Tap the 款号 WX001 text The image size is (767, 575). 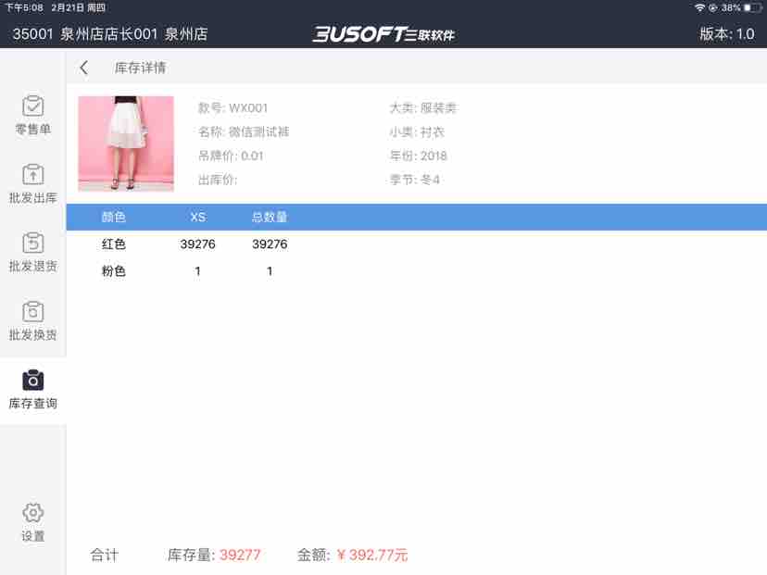[x=233, y=108]
